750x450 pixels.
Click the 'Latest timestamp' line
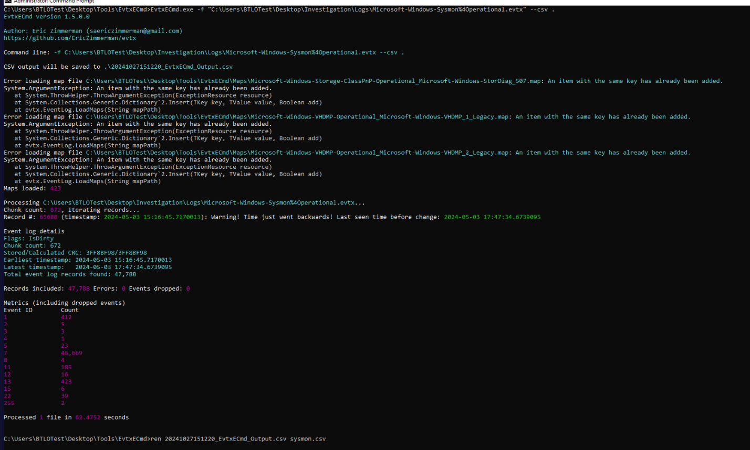click(88, 266)
